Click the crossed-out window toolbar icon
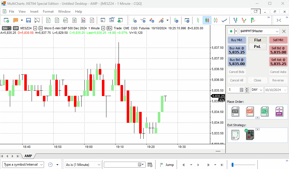This screenshot has width=289, height=169. click(x=37, y=20)
